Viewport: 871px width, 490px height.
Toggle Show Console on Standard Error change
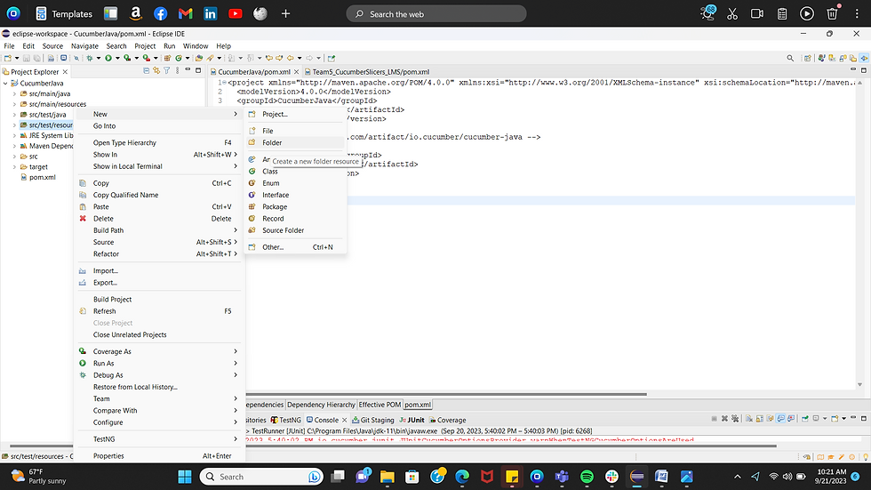791,418
